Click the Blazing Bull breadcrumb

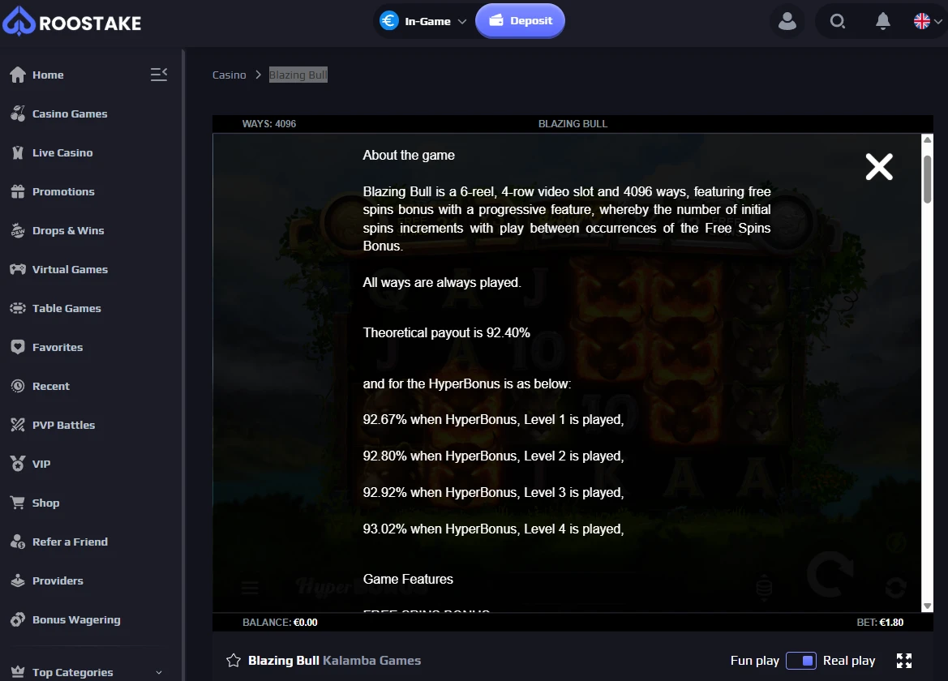pyautogui.click(x=298, y=75)
